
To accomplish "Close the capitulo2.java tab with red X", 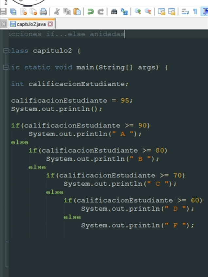I will pos(50,24).
